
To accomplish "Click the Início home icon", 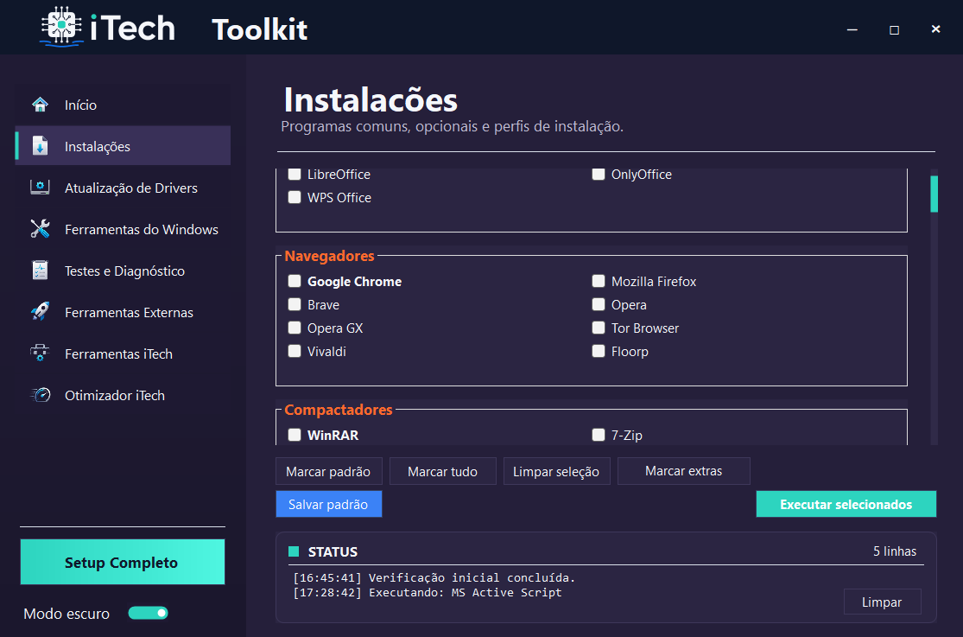I will click(x=40, y=105).
